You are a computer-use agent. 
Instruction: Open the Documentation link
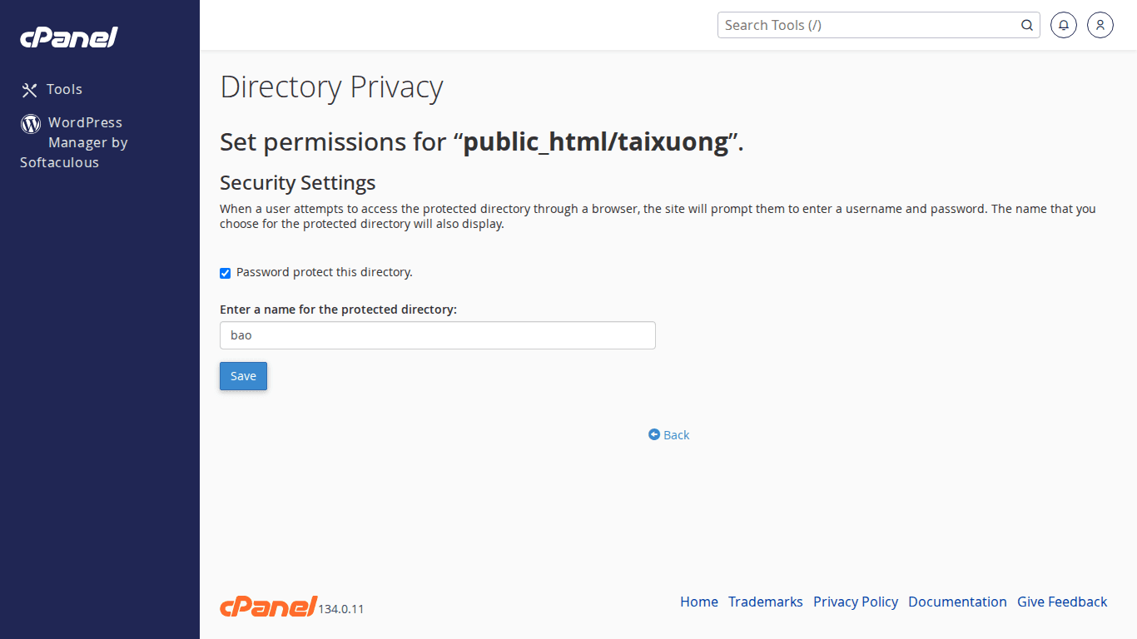click(x=957, y=602)
